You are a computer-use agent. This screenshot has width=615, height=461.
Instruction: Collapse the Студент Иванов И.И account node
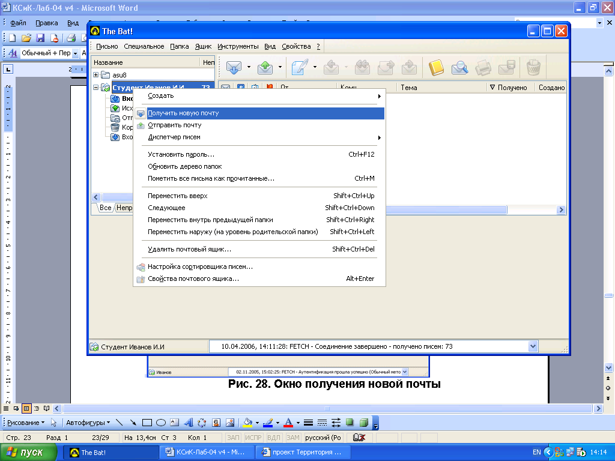95,88
